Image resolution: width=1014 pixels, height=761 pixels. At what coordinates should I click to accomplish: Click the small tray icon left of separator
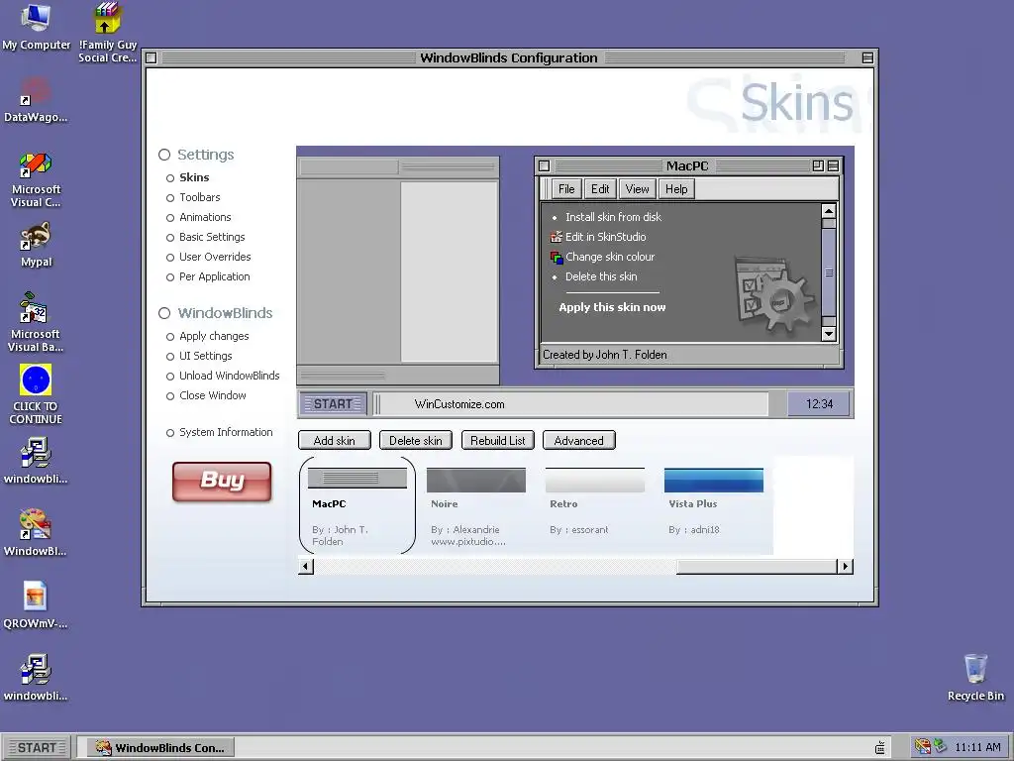click(x=879, y=747)
